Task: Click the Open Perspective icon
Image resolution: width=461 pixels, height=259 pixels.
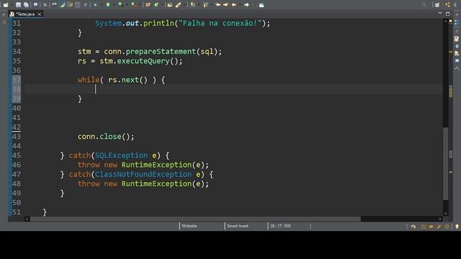Action: pyautogui.click(x=437, y=5)
